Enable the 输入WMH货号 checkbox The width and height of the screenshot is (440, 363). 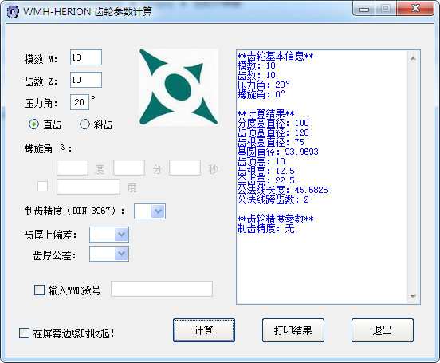(x=39, y=290)
